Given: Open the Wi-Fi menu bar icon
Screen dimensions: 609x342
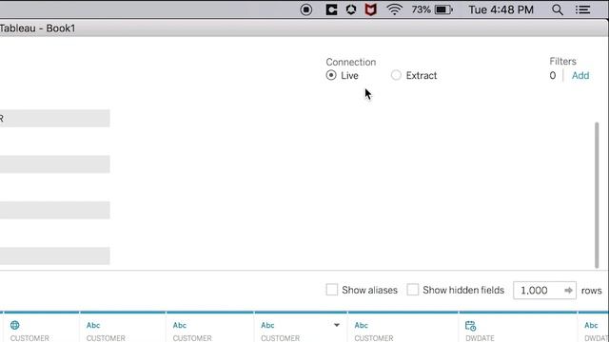Looking at the screenshot, I should coord(394,9).
